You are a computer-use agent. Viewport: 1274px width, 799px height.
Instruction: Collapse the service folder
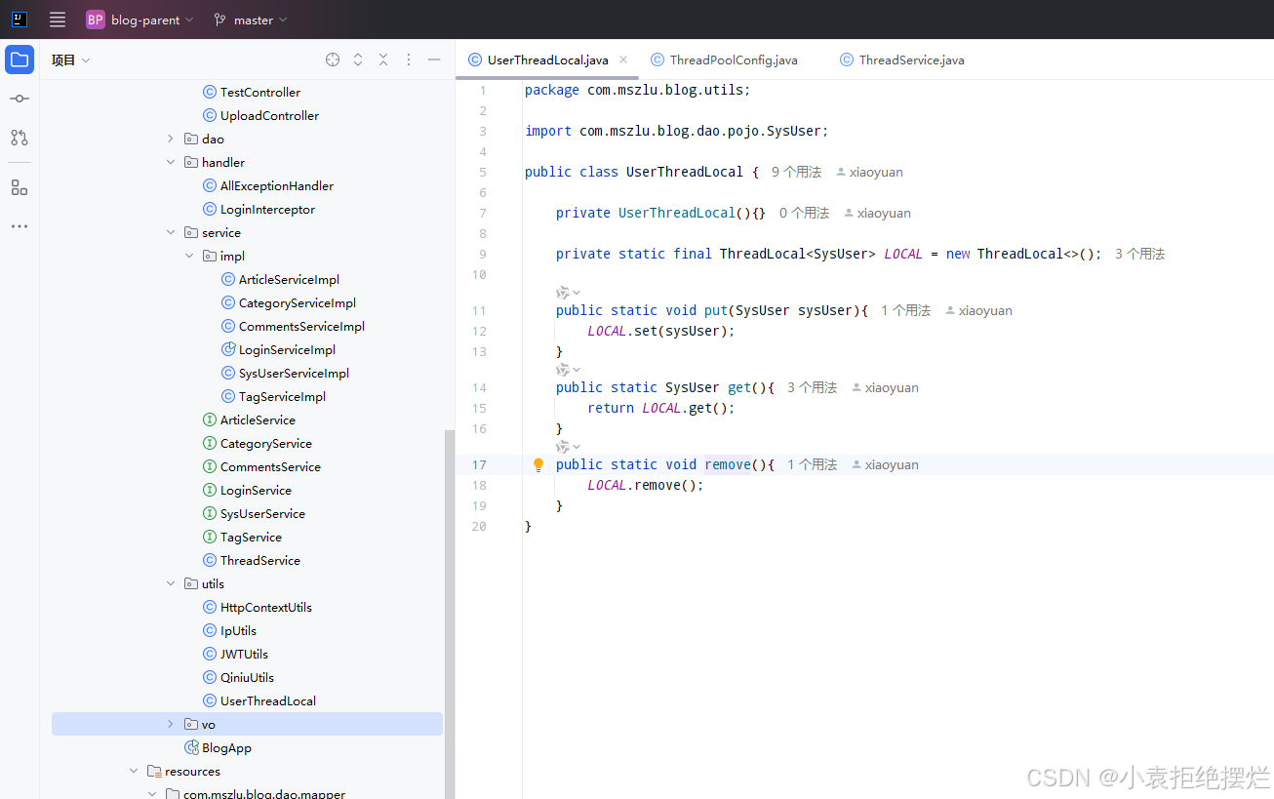click(171, 232)
